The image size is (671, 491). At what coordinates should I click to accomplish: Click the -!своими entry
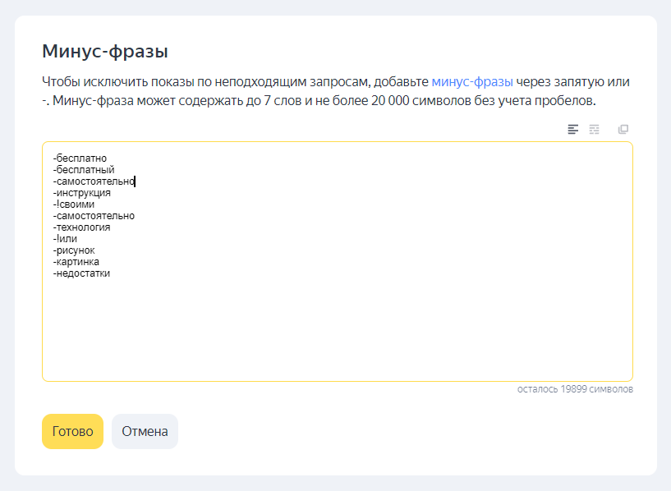point(74,204)
